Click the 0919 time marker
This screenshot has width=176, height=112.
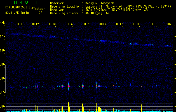tap(153, 24)
